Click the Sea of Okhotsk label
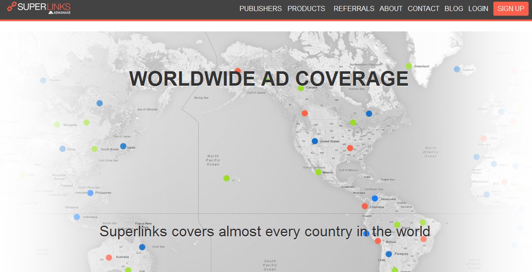532x272 pixels. click(x=147, y=109)
